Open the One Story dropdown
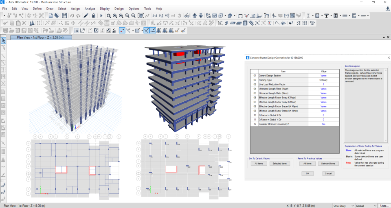 (343, 206)
